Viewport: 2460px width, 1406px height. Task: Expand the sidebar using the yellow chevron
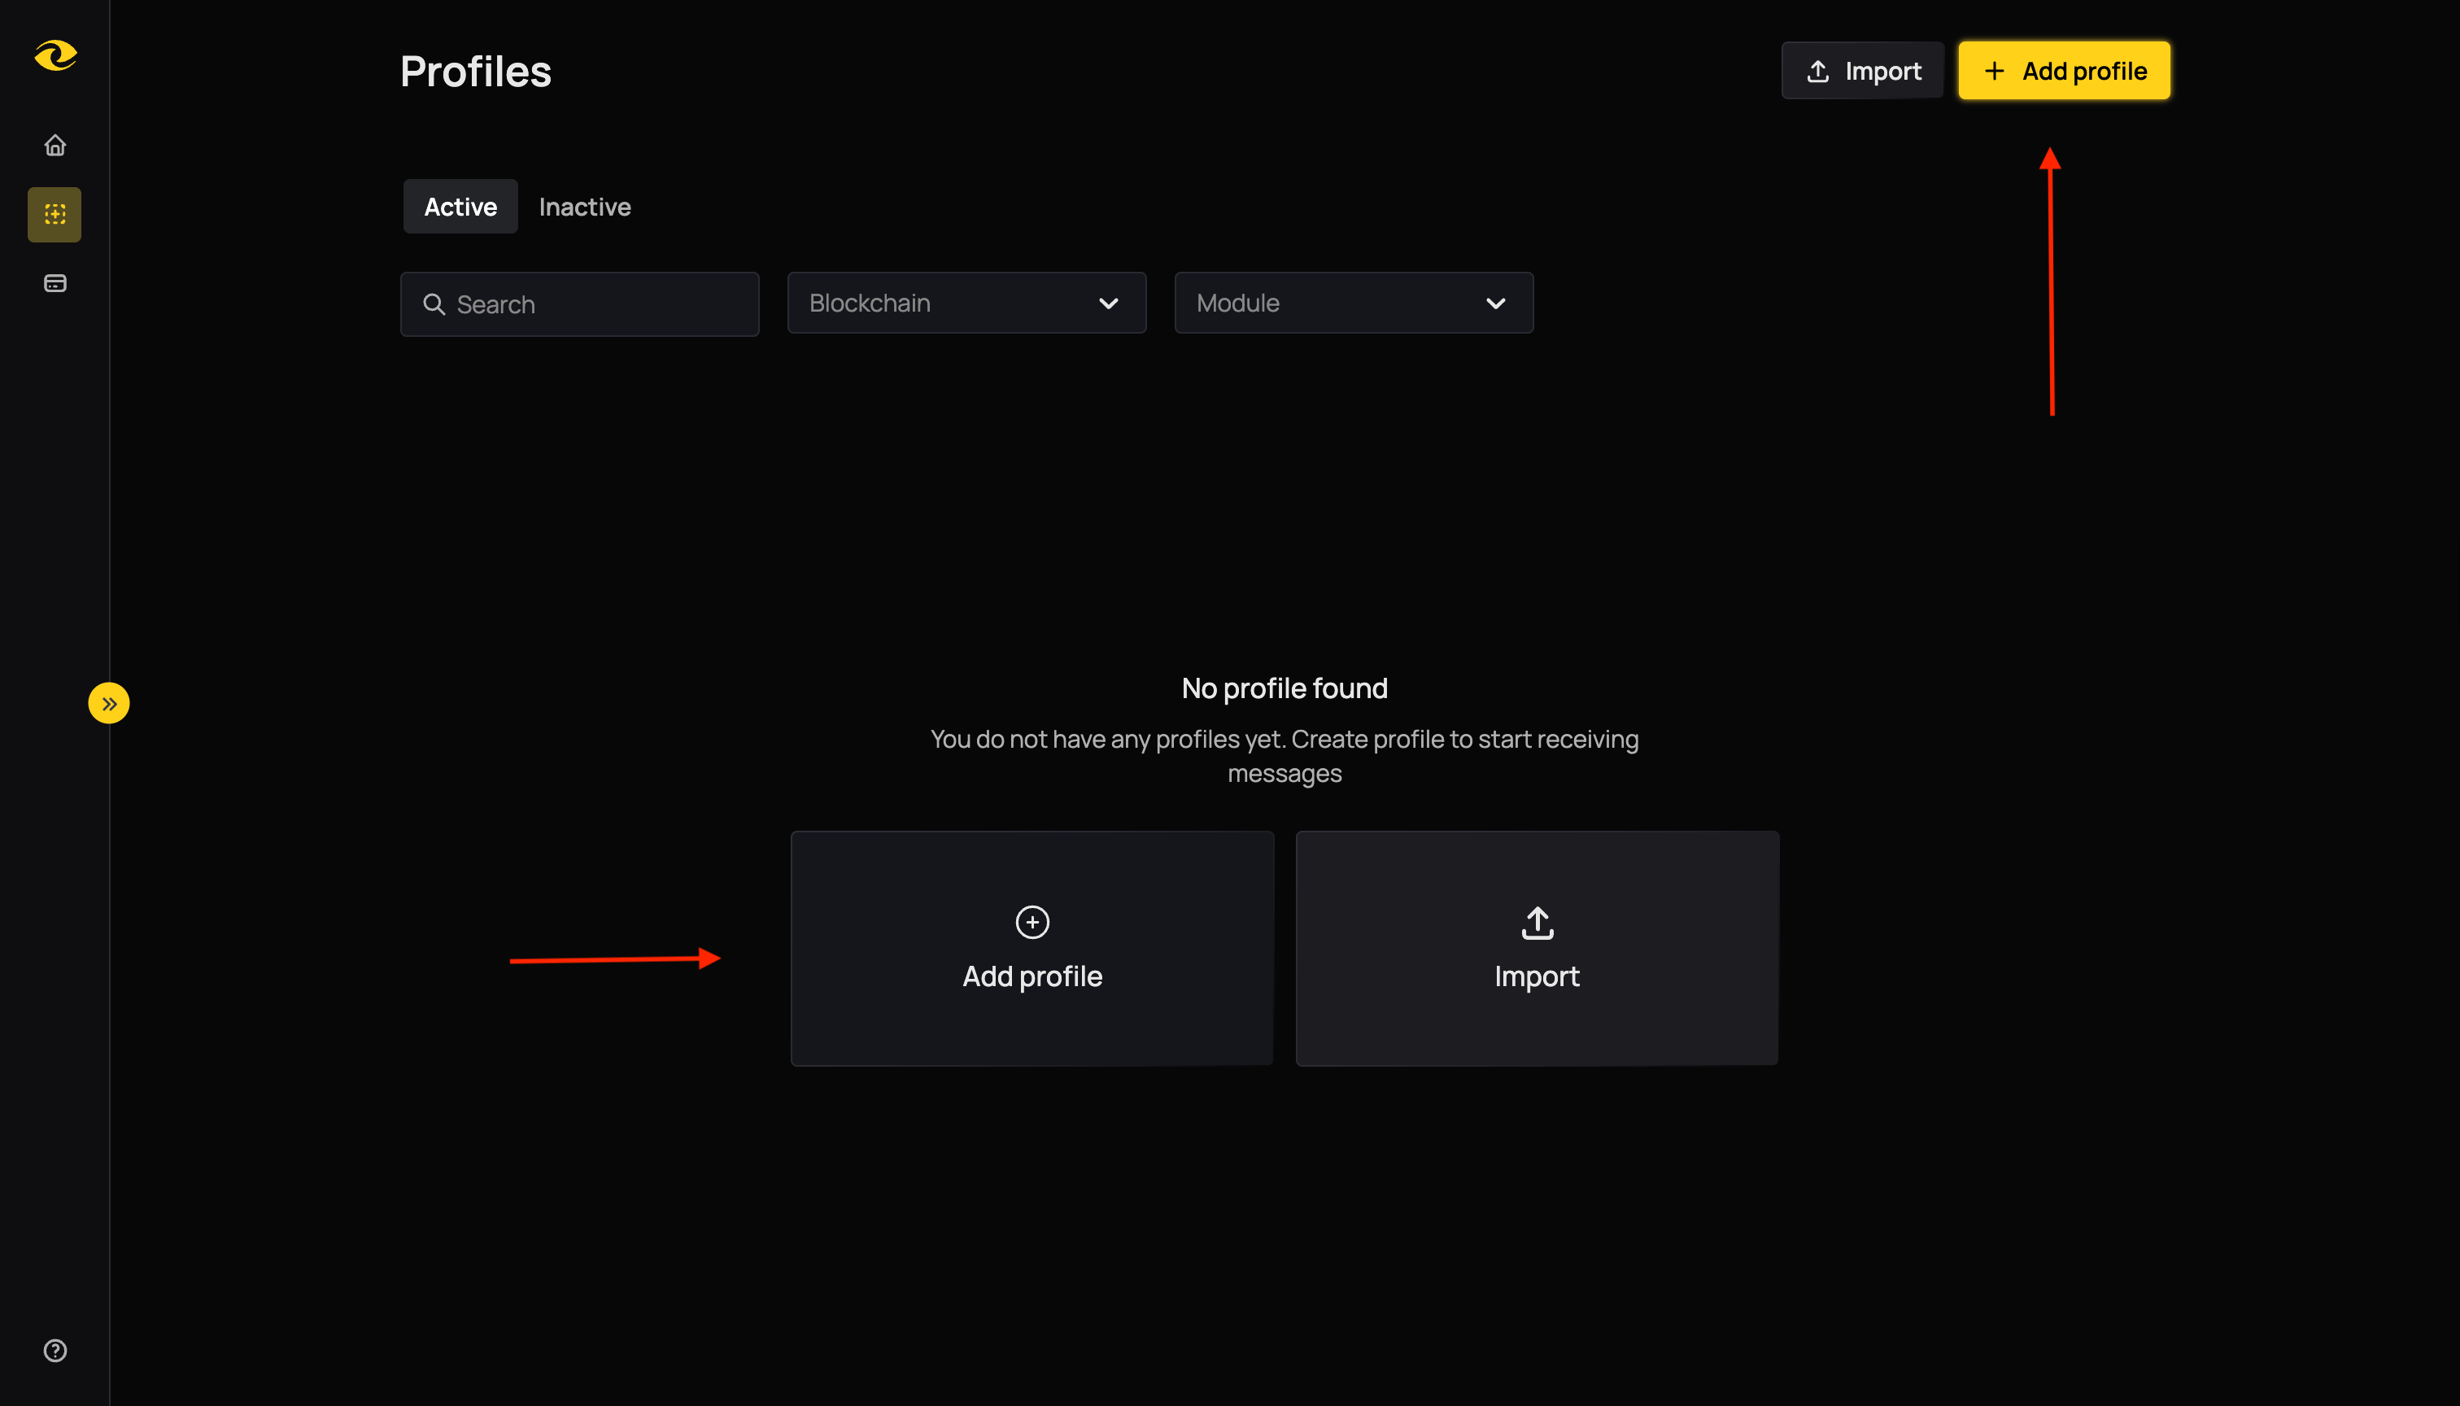point(109,702)
